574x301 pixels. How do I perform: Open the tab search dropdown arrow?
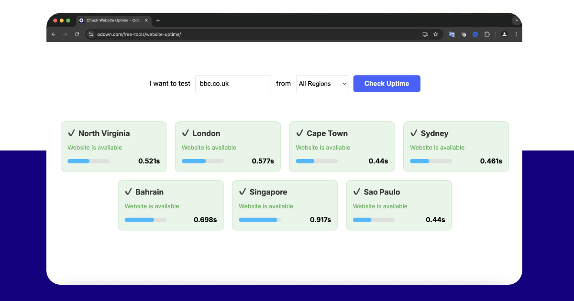click(517, 21)
